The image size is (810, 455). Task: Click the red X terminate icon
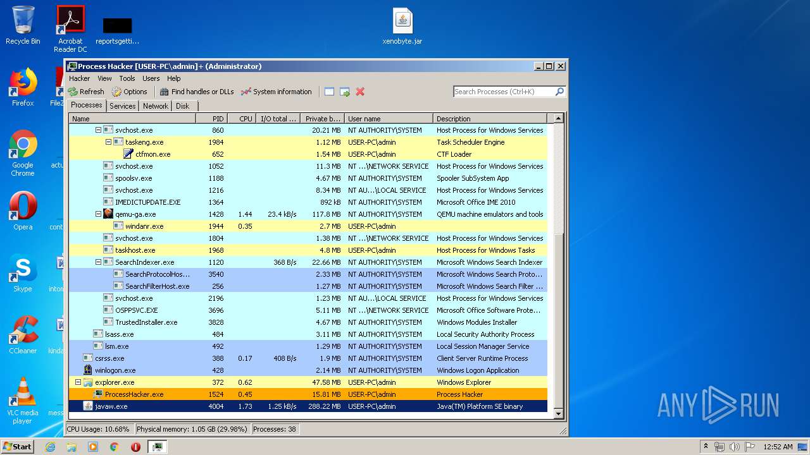(360, 92)
